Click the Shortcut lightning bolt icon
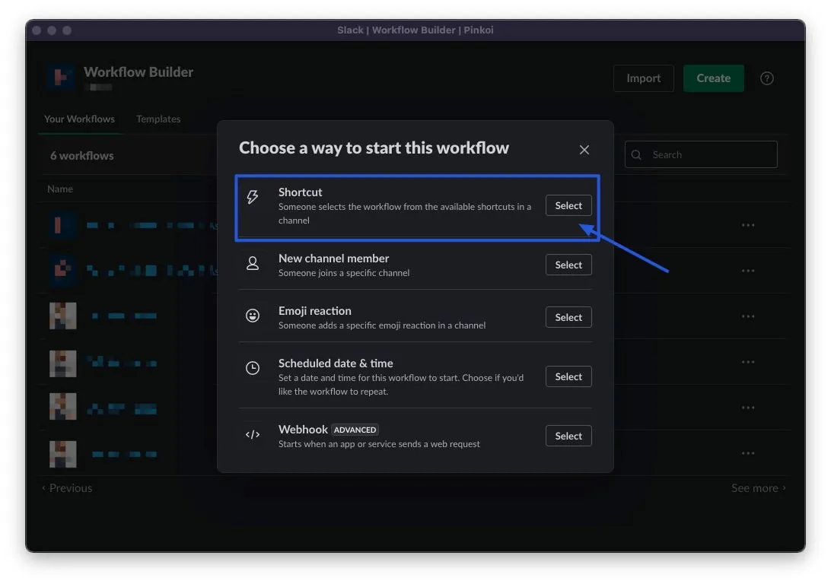831x584 pixels. (253, 198)
